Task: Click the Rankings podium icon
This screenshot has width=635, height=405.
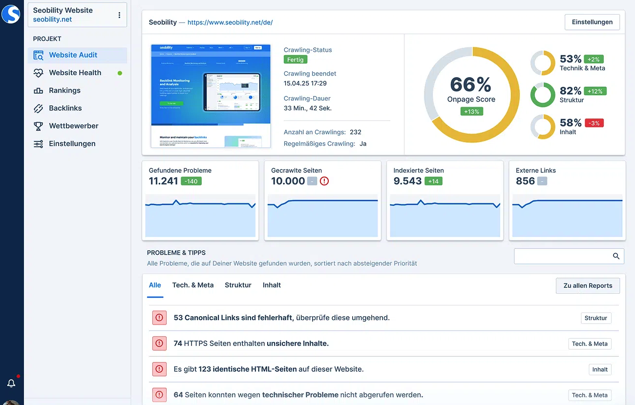Action: pos(38,91)
